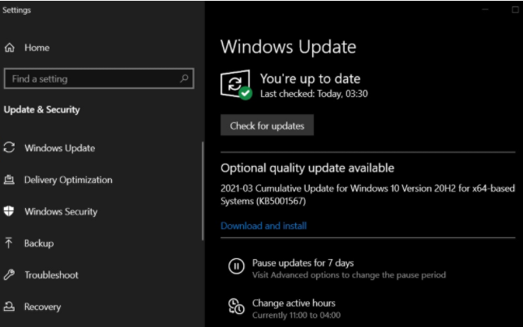
Task: Open the Backup section
Action: pyautogui.click(x=39, y=244)
